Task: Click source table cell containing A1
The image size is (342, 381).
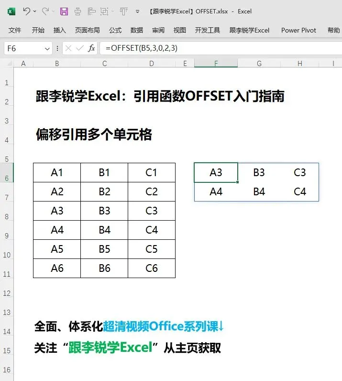Action: [x=57, y=172]
